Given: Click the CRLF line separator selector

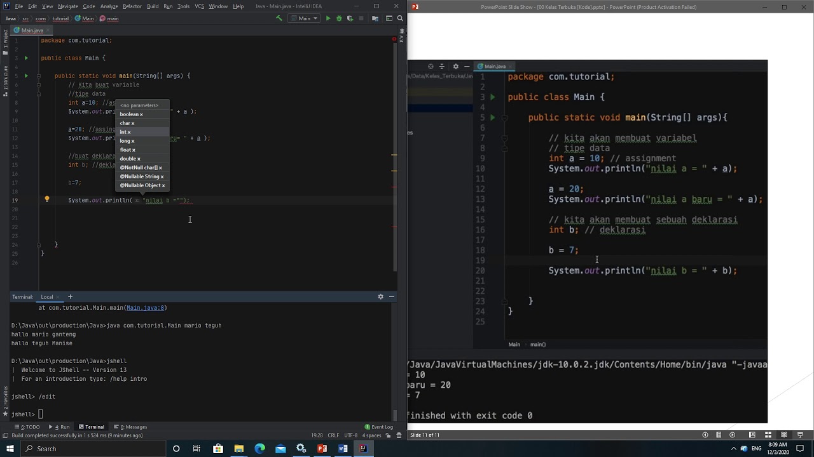Looking at the screenshot, I should pyautogui.click(x=333, y=435).
